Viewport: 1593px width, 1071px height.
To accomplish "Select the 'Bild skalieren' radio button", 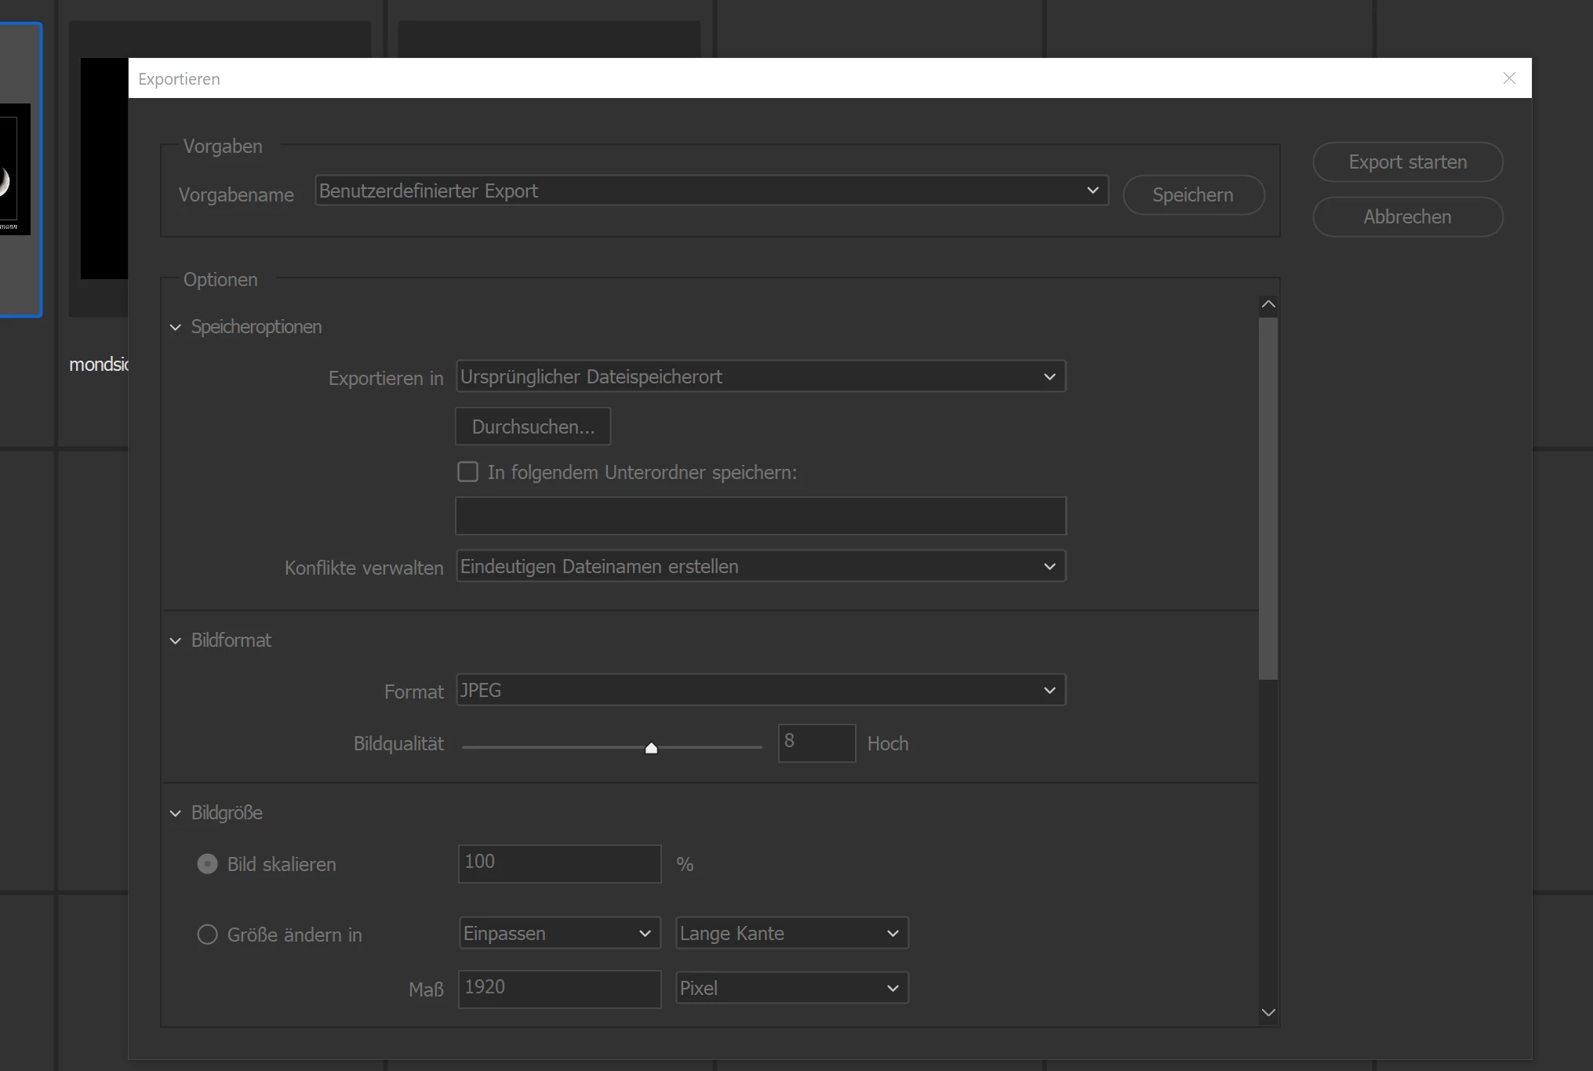I will tap(207, 864).
